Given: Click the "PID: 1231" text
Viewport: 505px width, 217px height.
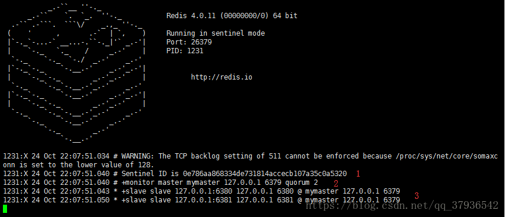Looking at the screenshot, I should point(185,51).
